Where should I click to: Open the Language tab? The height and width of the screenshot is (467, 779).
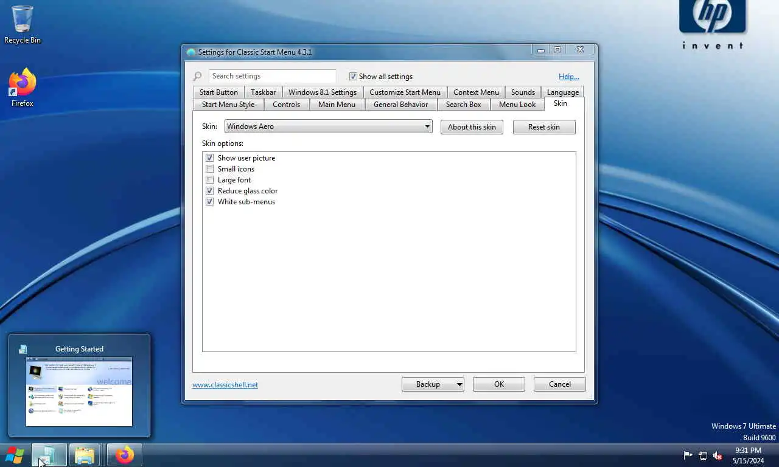[x=562, y=92]
